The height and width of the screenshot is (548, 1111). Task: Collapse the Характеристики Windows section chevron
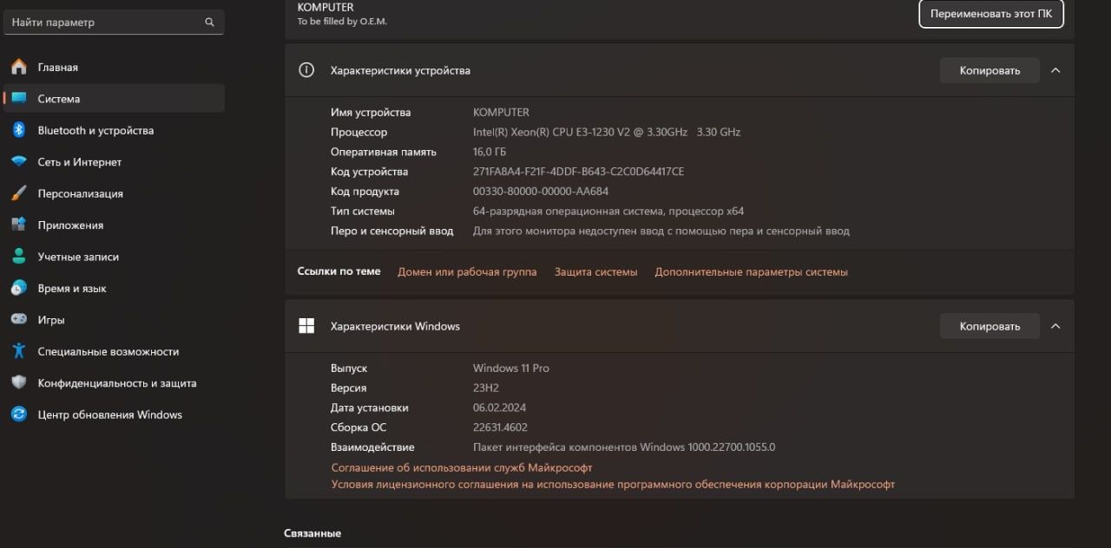pyautogui.click(x=1055, y=326)
